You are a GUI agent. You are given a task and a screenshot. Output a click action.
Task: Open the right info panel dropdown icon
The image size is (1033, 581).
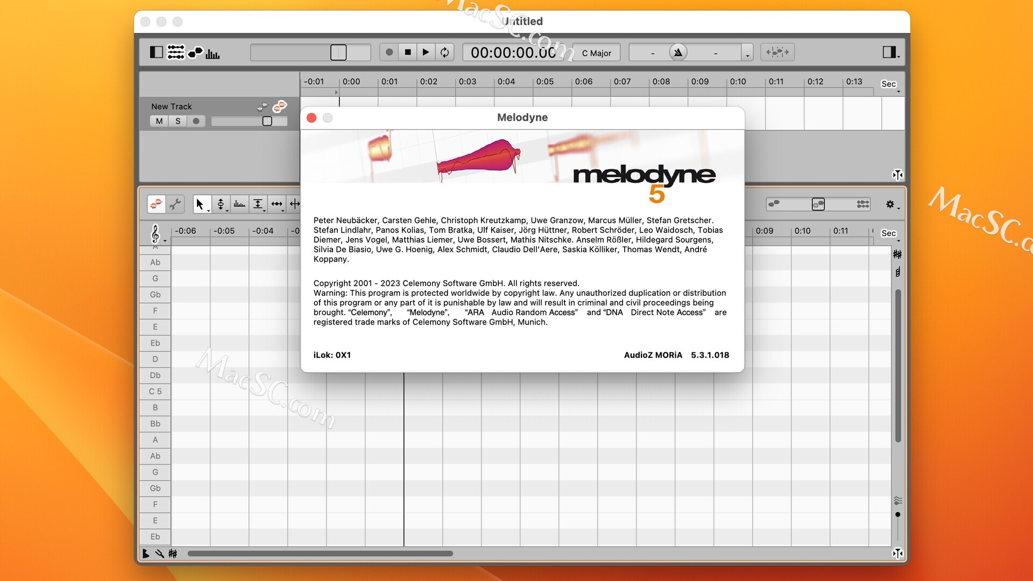pyautogui.click(x=891, y=52)
